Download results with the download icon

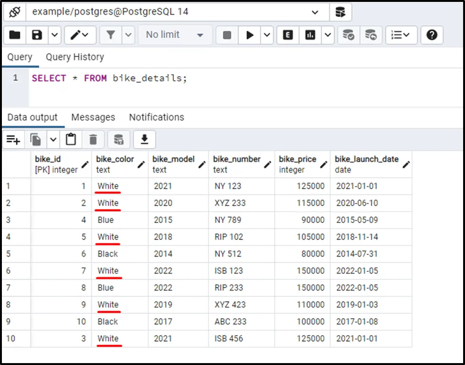(145, 139)
